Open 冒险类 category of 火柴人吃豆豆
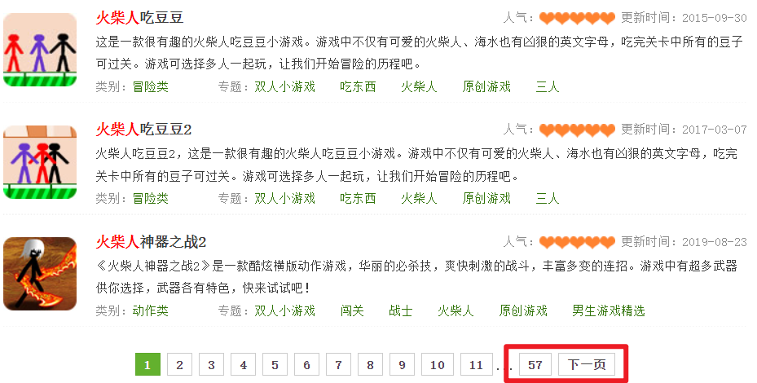Viewport: 757px width, 383px height. tap(151, 87)
